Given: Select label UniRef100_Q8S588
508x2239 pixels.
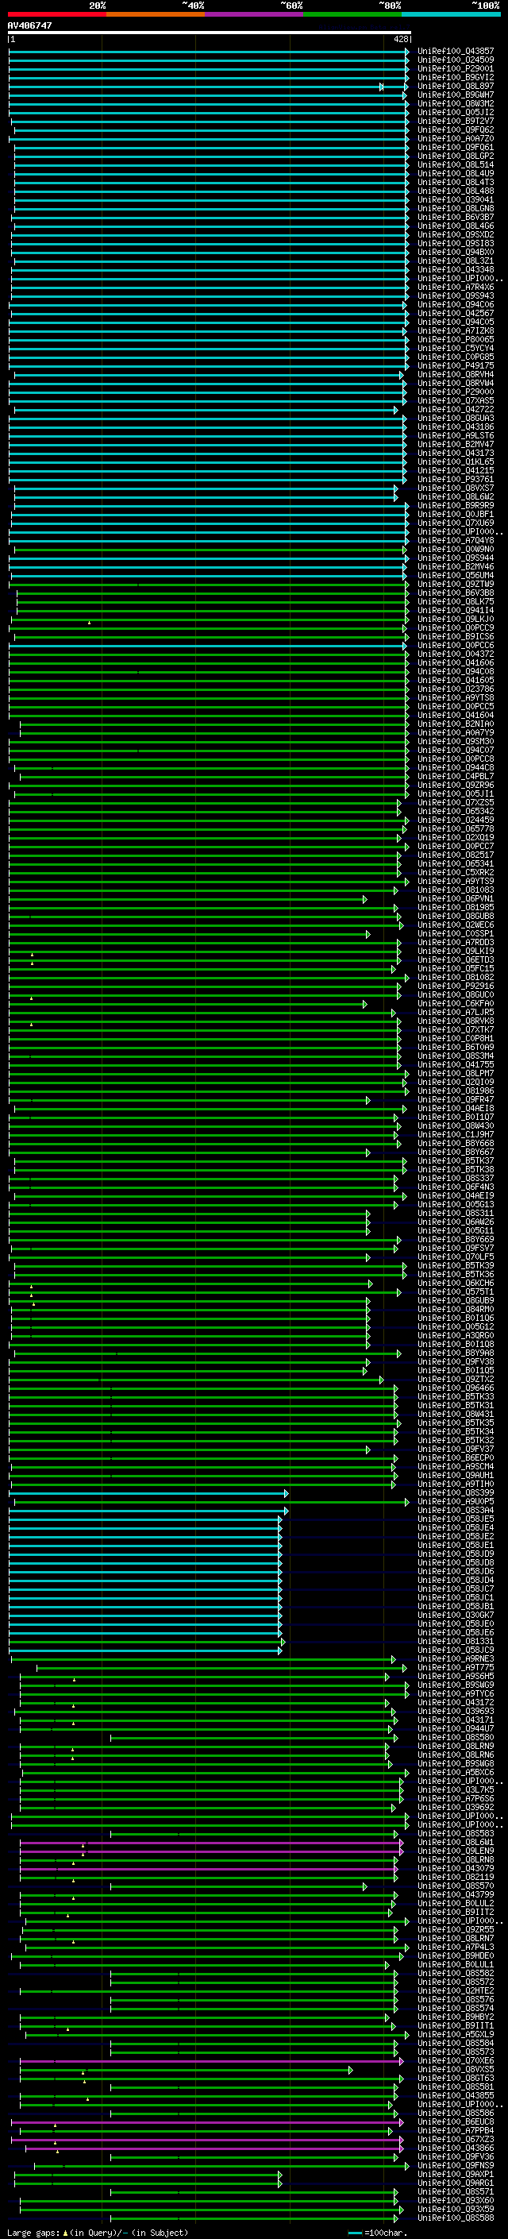Looking at the screenshot, I should tap(455, 2219).
